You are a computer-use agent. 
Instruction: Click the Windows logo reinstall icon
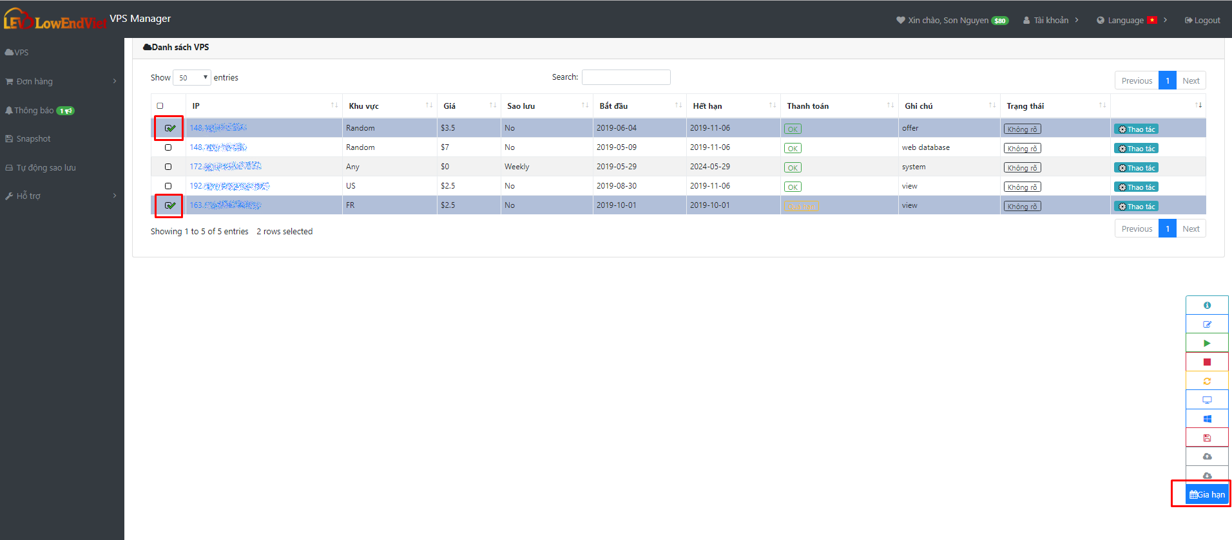point(1207,419)
